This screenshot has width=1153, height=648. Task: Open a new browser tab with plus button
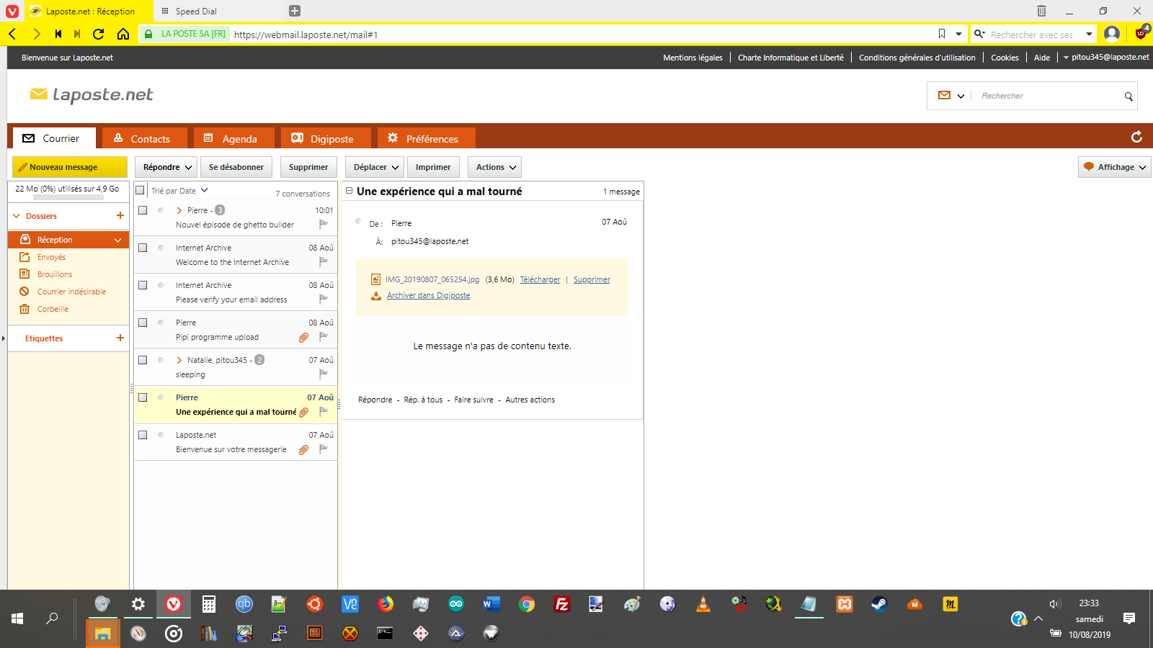tap(295, 11)
